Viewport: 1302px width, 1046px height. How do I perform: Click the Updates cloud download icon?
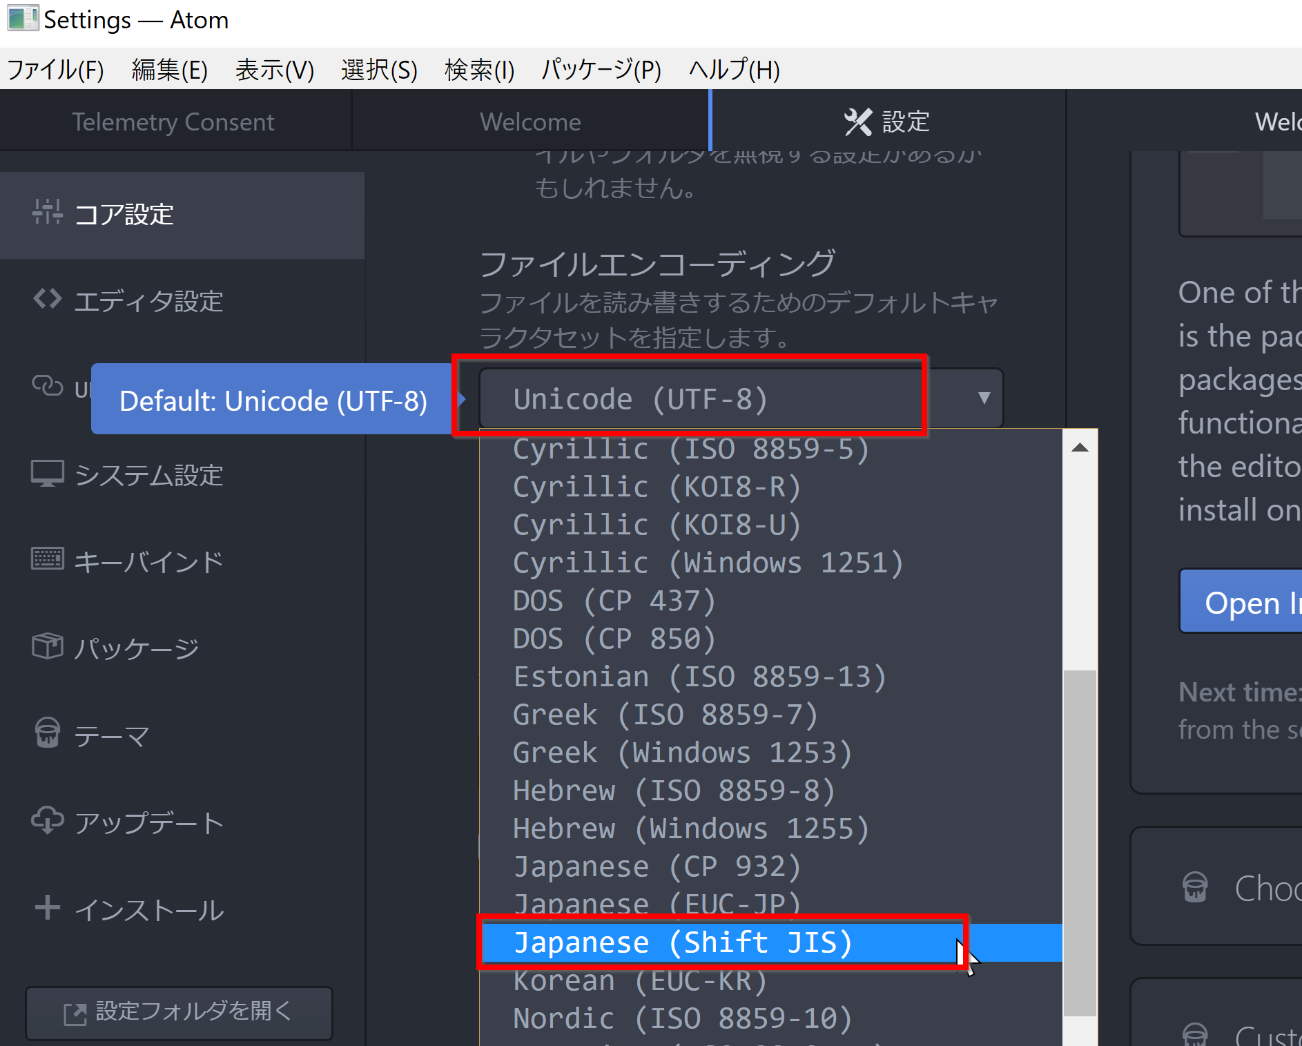[x=48, y=820]
